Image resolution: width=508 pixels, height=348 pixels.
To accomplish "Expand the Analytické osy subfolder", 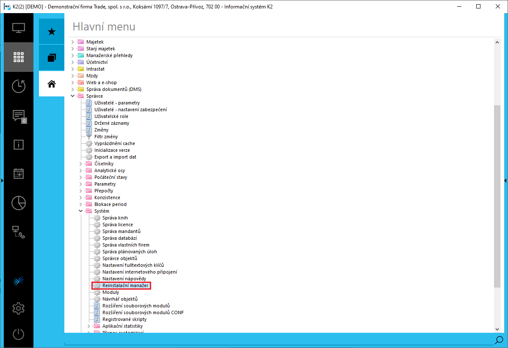I will point(80,170).
